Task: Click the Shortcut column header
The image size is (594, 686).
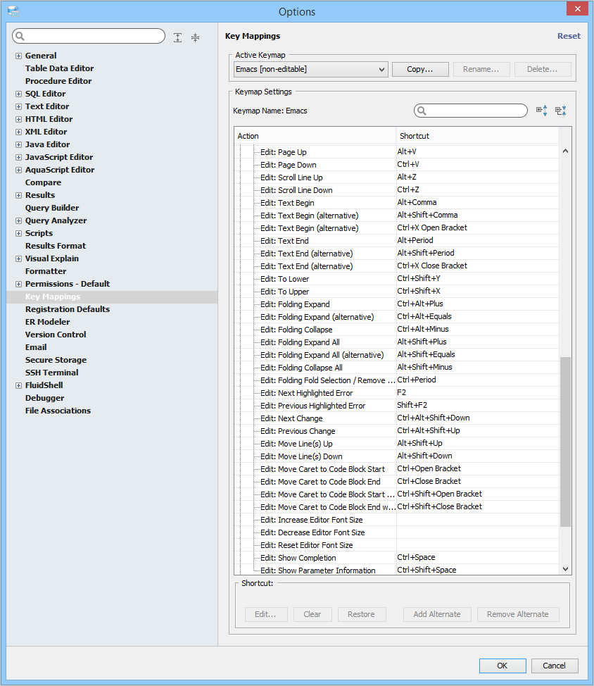Action: pos(477,136)
